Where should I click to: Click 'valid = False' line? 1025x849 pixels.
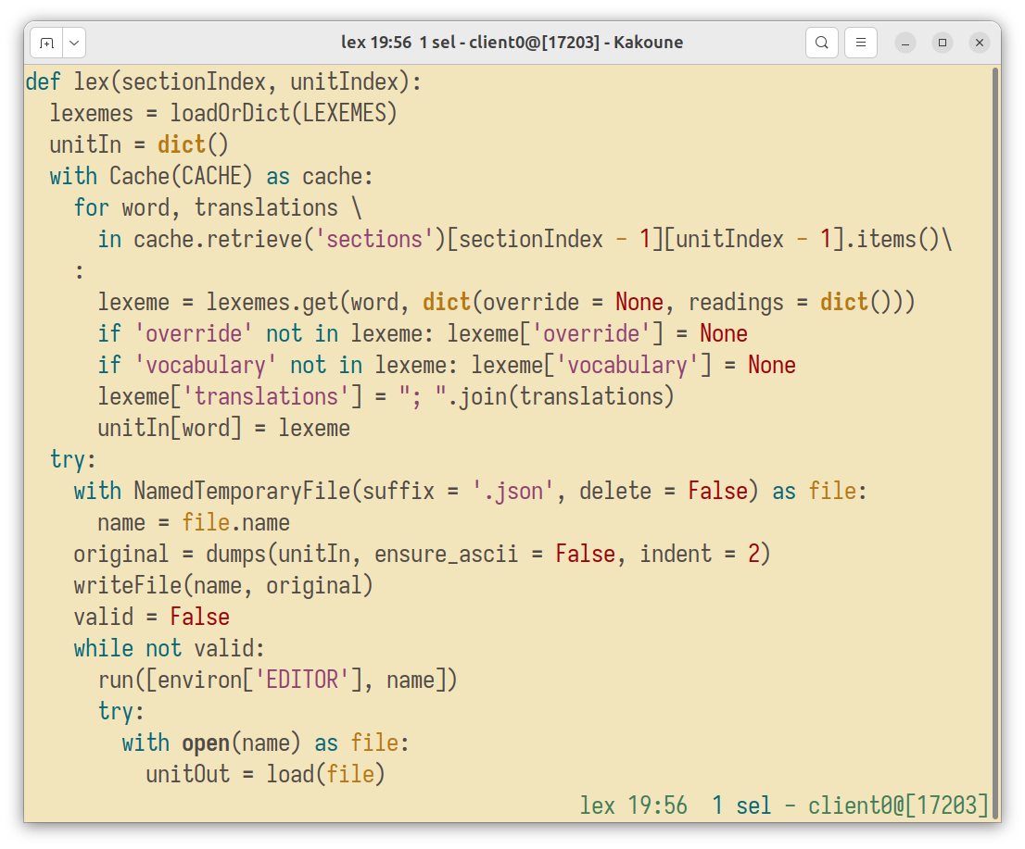pos(152,618)
